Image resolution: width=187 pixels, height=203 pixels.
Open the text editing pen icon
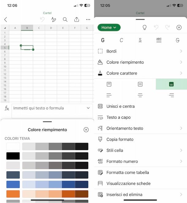[54, 20]
